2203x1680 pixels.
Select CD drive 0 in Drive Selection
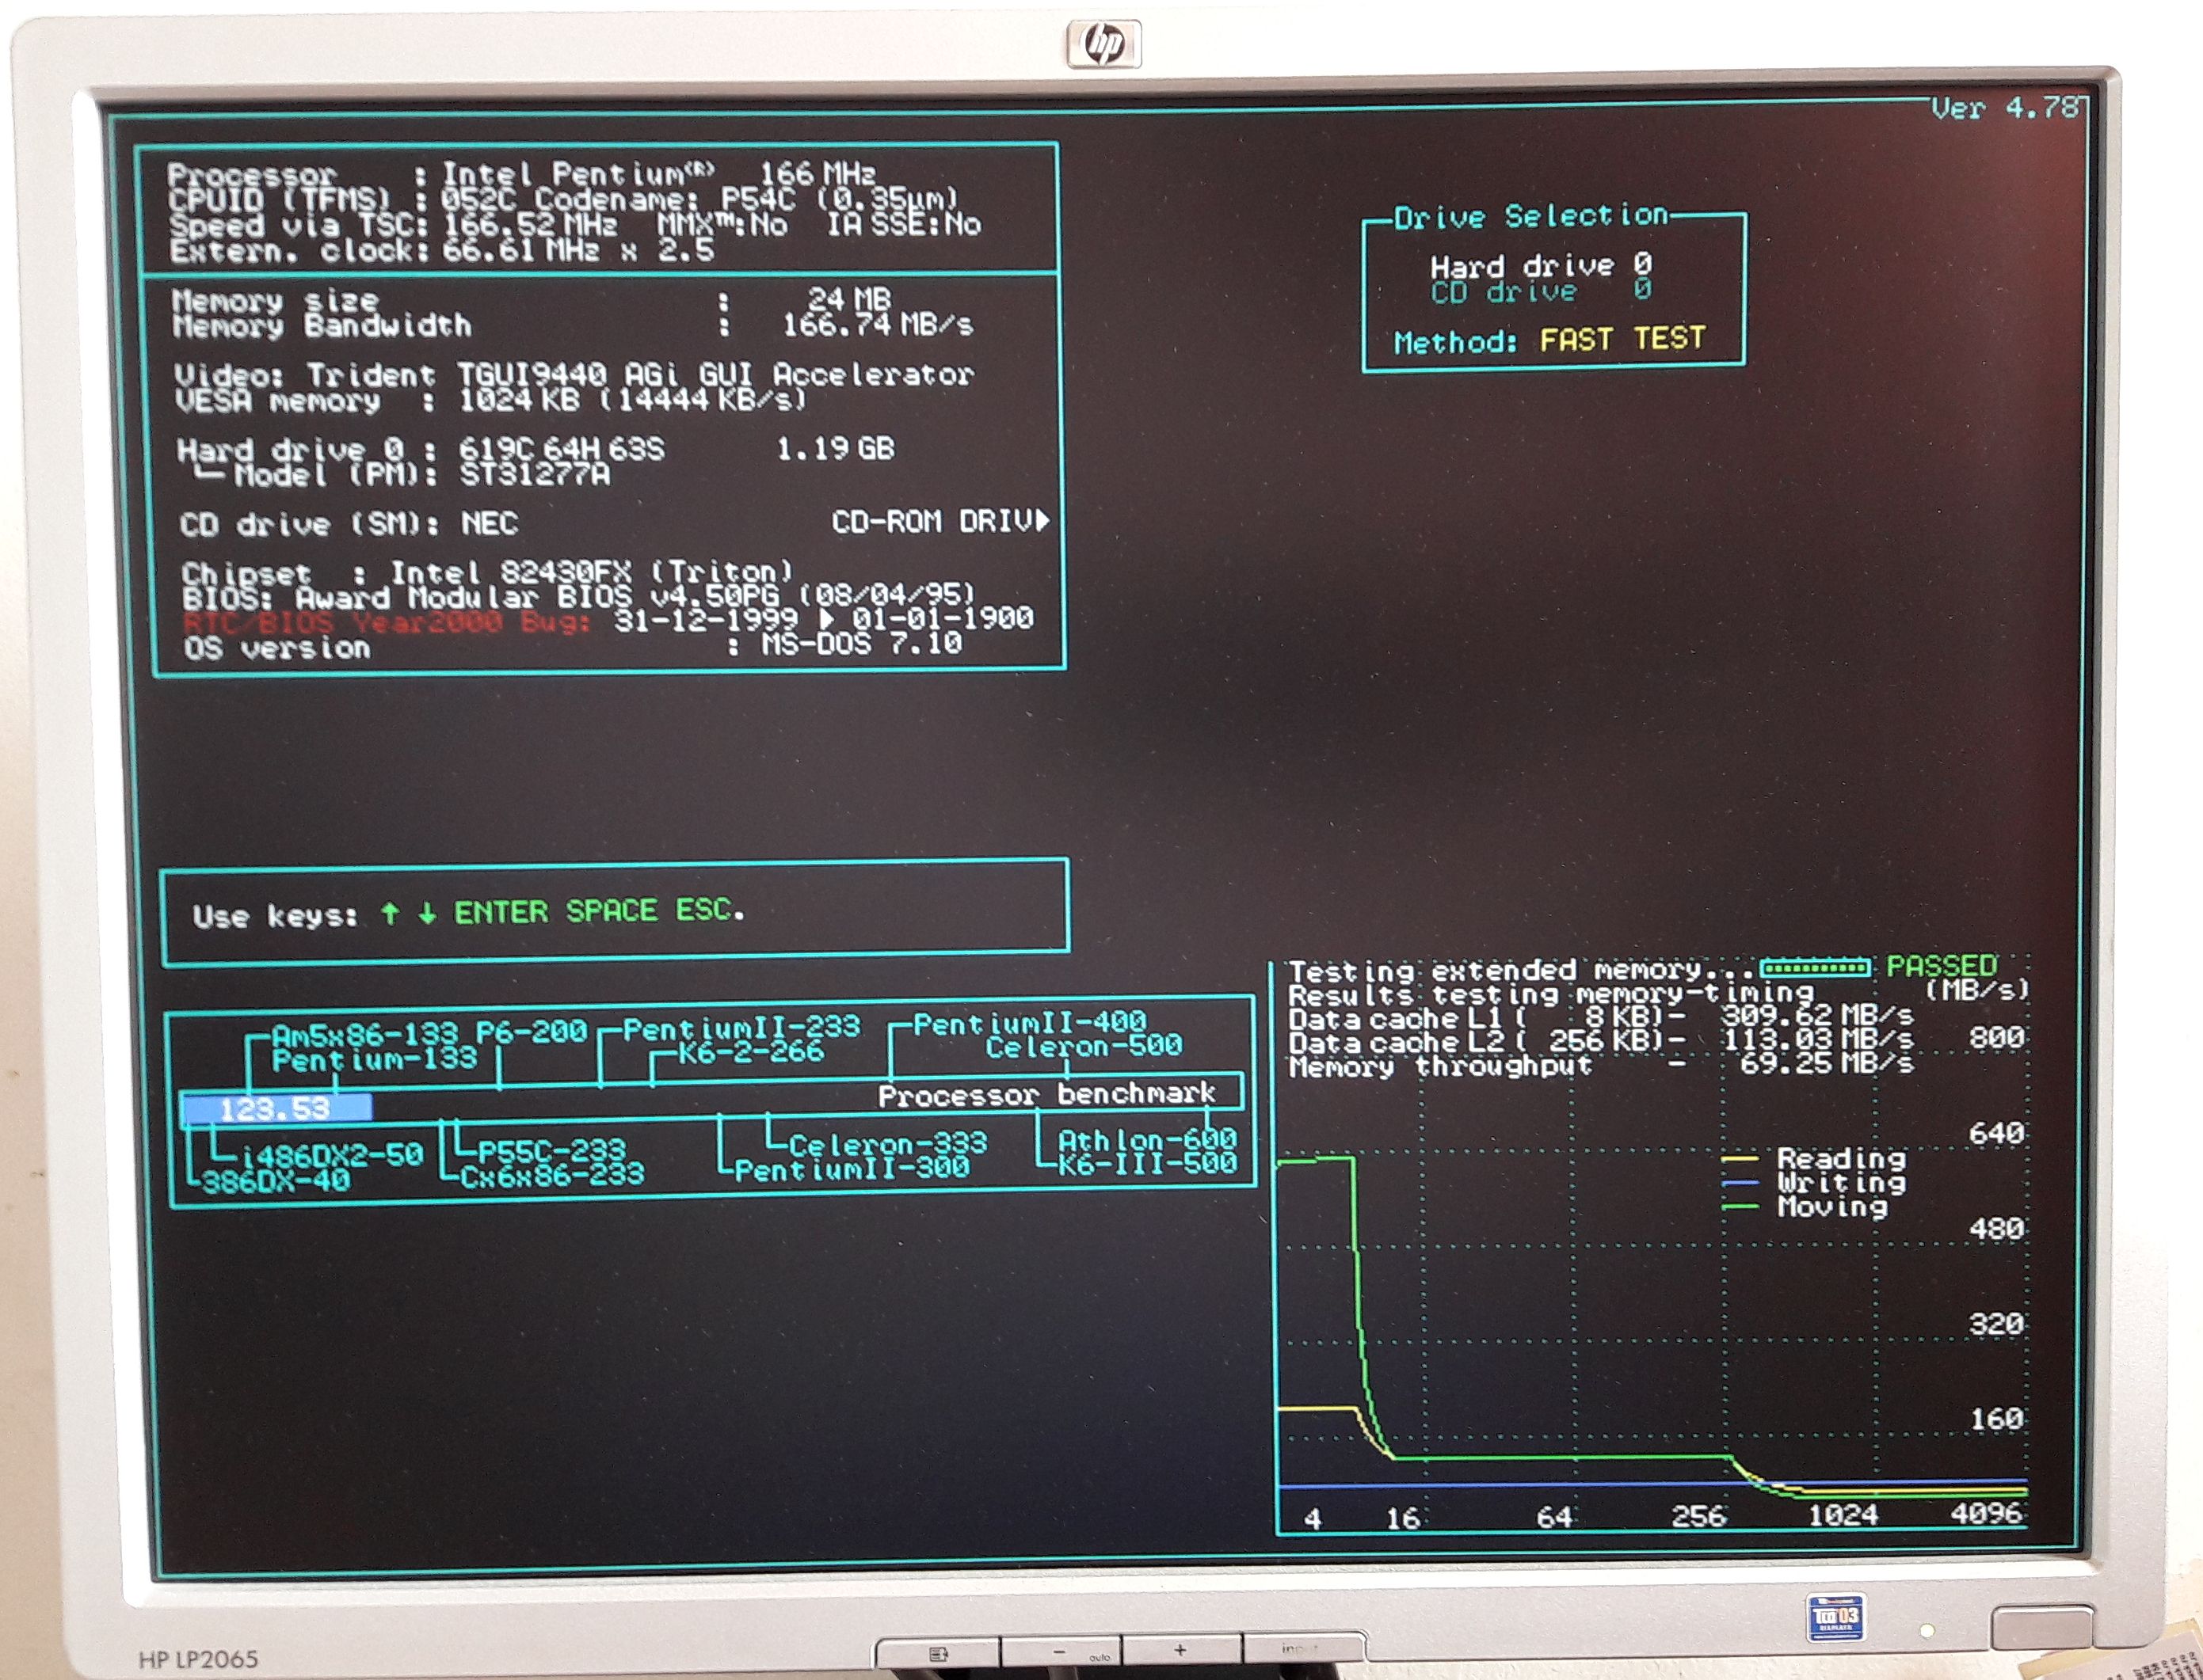click(1541, 292)
